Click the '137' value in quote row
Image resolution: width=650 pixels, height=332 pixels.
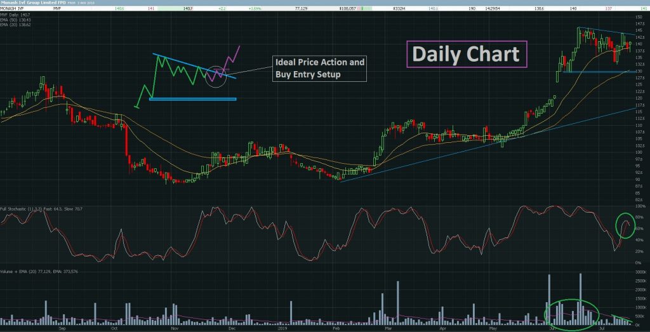[x=607, y=8]
